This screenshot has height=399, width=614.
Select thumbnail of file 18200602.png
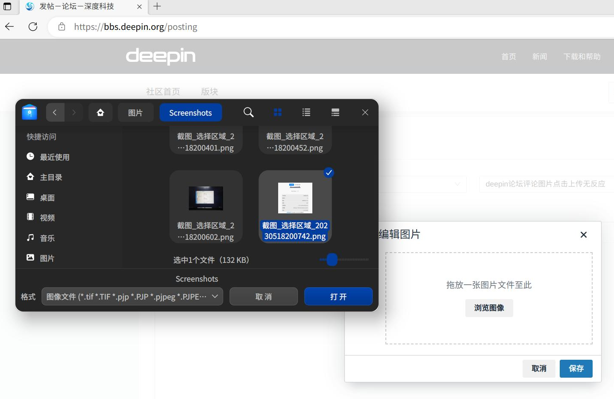pyautogui.click(x=206, y=198)
